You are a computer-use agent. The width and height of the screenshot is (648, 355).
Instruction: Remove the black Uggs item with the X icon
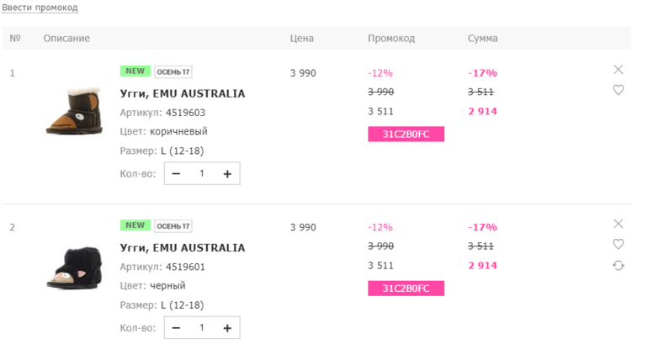pyautogui.click(x=619, y=224)
